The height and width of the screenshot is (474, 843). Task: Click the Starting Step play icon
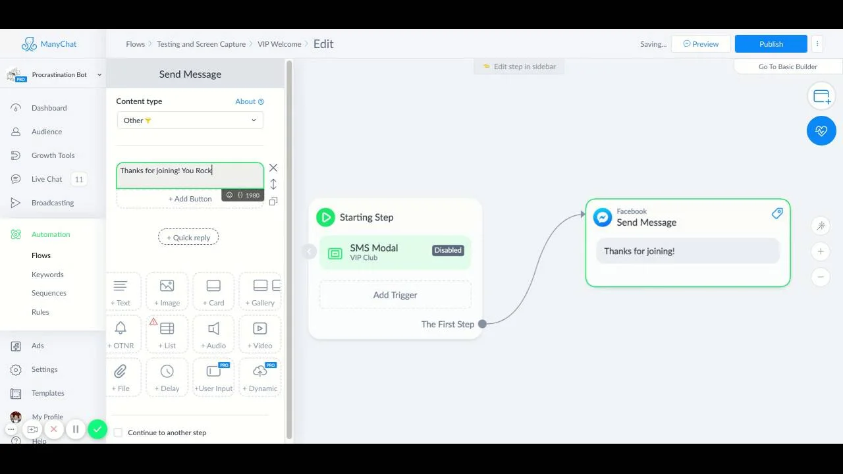click(325, 217)
